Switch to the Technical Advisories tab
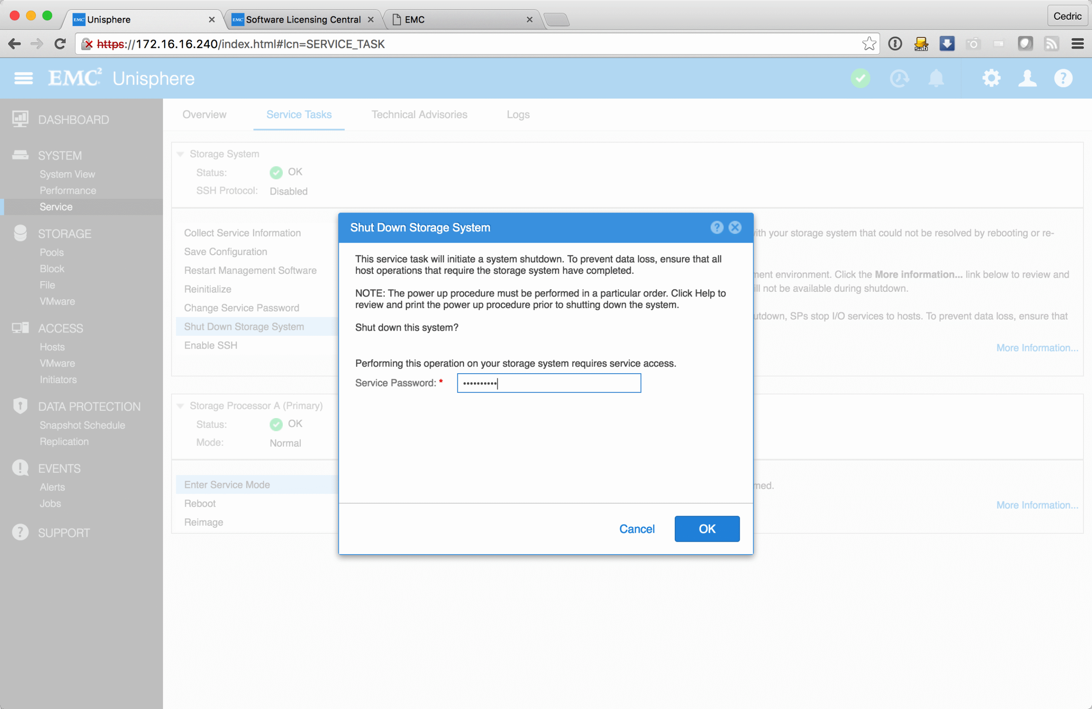This screenshot has height=709, width=1092. (419, 115)
